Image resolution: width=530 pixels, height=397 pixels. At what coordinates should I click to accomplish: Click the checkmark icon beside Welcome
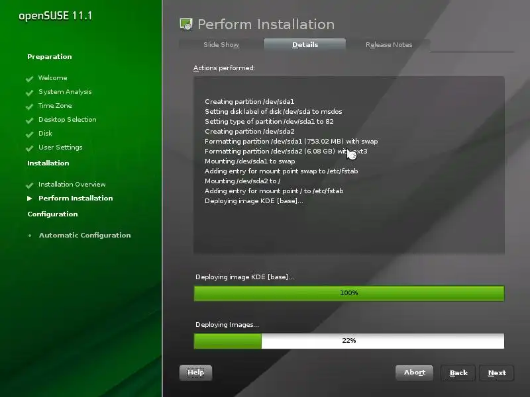(30, 79)
